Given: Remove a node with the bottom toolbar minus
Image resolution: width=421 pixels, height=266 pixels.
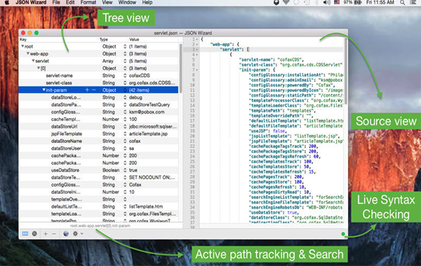Looking at the screenshot, I should pyautogui.click(x=54, y=234).
